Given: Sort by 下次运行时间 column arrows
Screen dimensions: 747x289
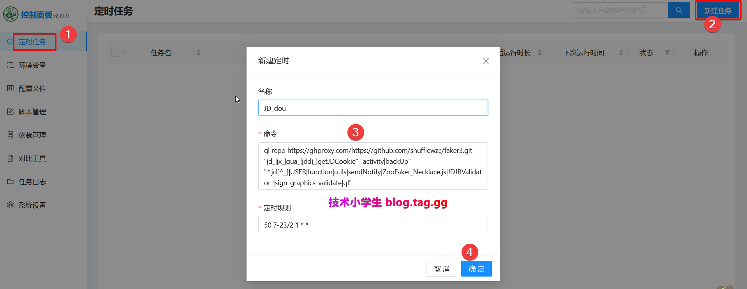Looking at the screenshot, I should click(621, 53).
